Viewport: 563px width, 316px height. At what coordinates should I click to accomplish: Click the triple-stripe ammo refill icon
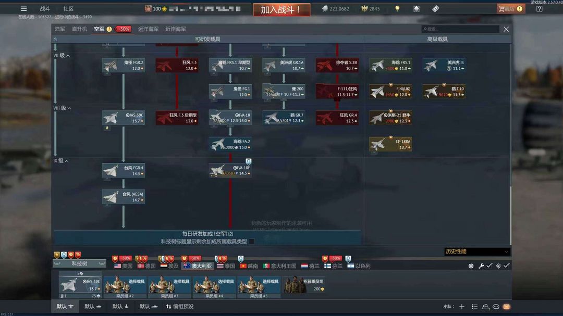[498, 266]
